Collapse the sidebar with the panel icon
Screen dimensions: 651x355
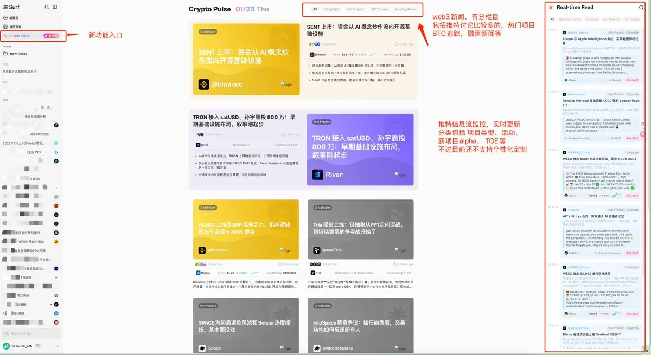pyautogui.click(x=55, y=7)
